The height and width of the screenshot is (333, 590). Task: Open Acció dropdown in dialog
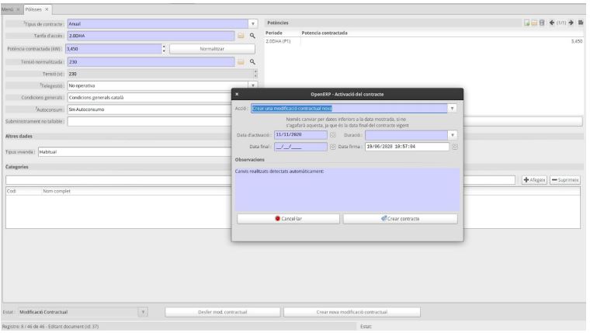tap(453, 109)
